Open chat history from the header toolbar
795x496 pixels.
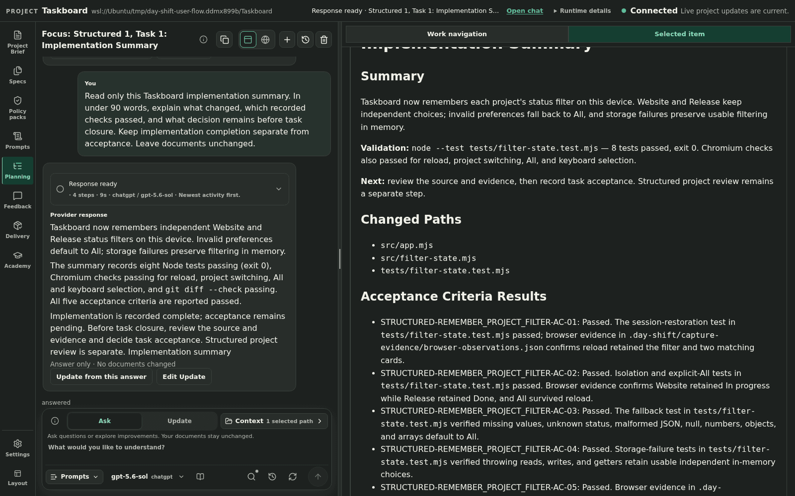306,40
